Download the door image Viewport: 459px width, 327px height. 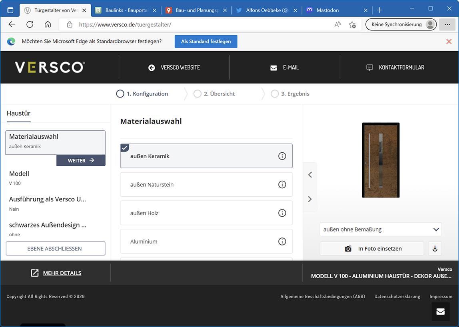(435, 249)
